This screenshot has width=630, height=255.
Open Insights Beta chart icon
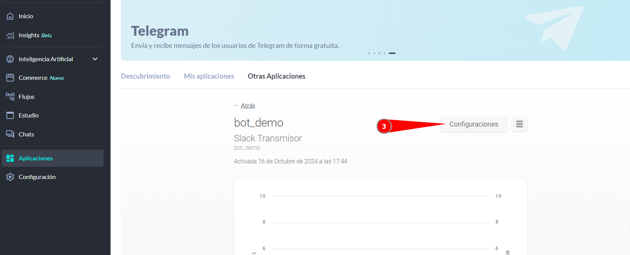click(10, 35)
